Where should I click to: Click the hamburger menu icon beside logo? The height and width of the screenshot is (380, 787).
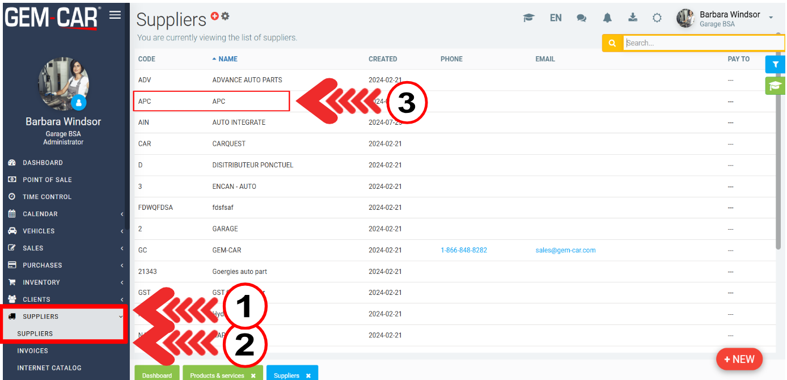click(x=115, y=15)
